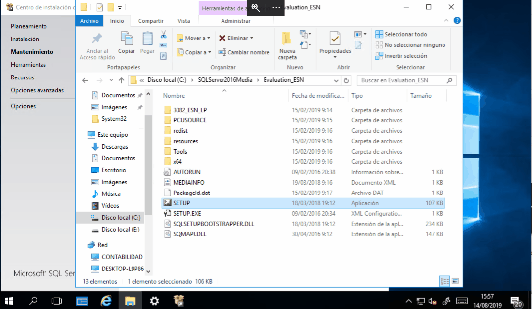Click the Anclar al Acceso rápido pin icon
This screenshot has width=532, height=309.
[x=97, y=39]
